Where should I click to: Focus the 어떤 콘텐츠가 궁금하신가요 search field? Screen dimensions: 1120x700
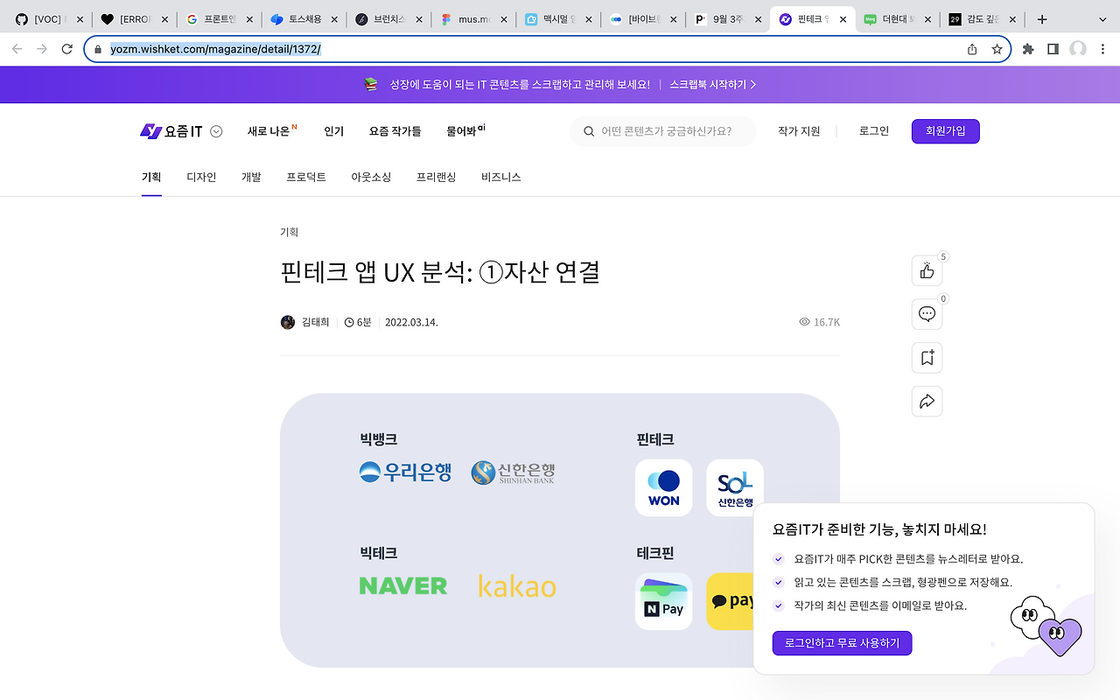point(663,131)
